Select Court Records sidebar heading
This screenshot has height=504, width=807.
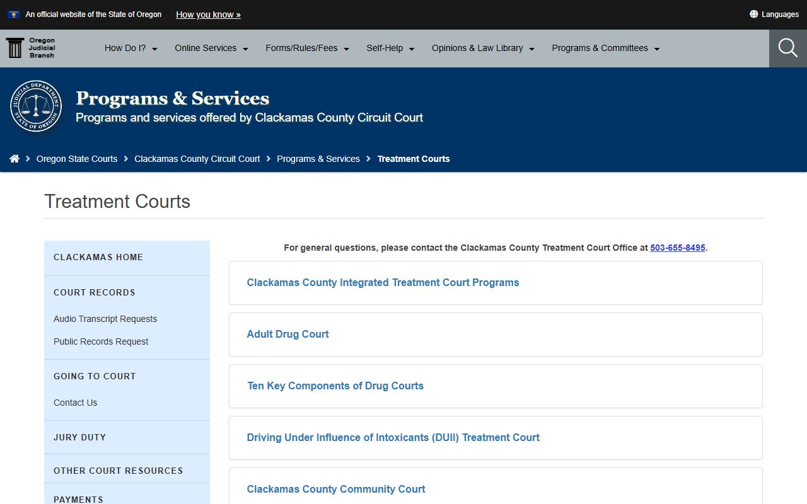tap(95, 292)
